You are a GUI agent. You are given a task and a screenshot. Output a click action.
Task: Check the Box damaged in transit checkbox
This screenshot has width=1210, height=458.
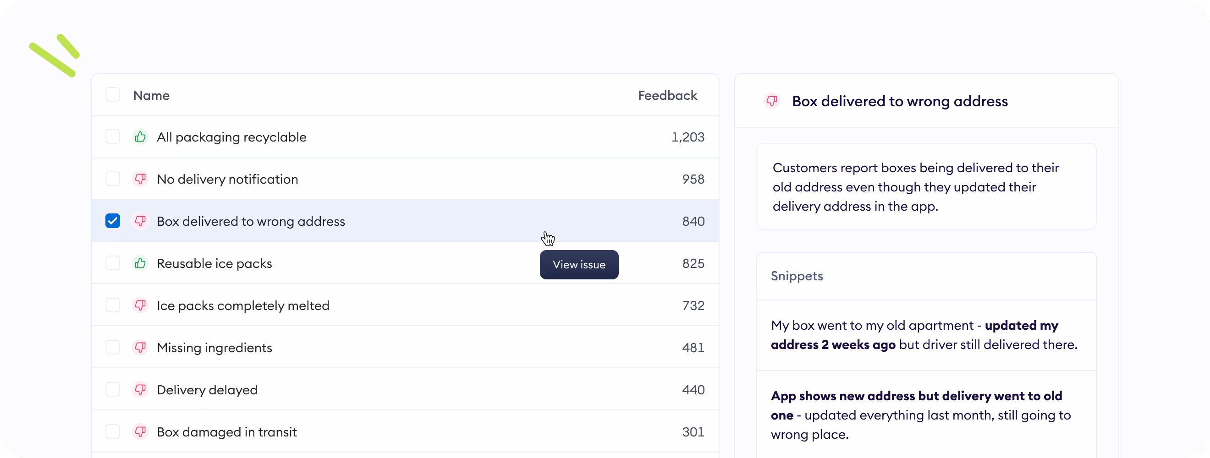113,432
